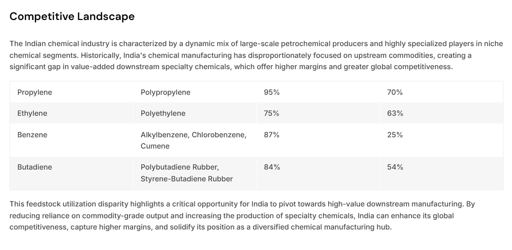
Task: Click the closing paragraph on feedstock utilization disparity
Action: pos(241,215)
